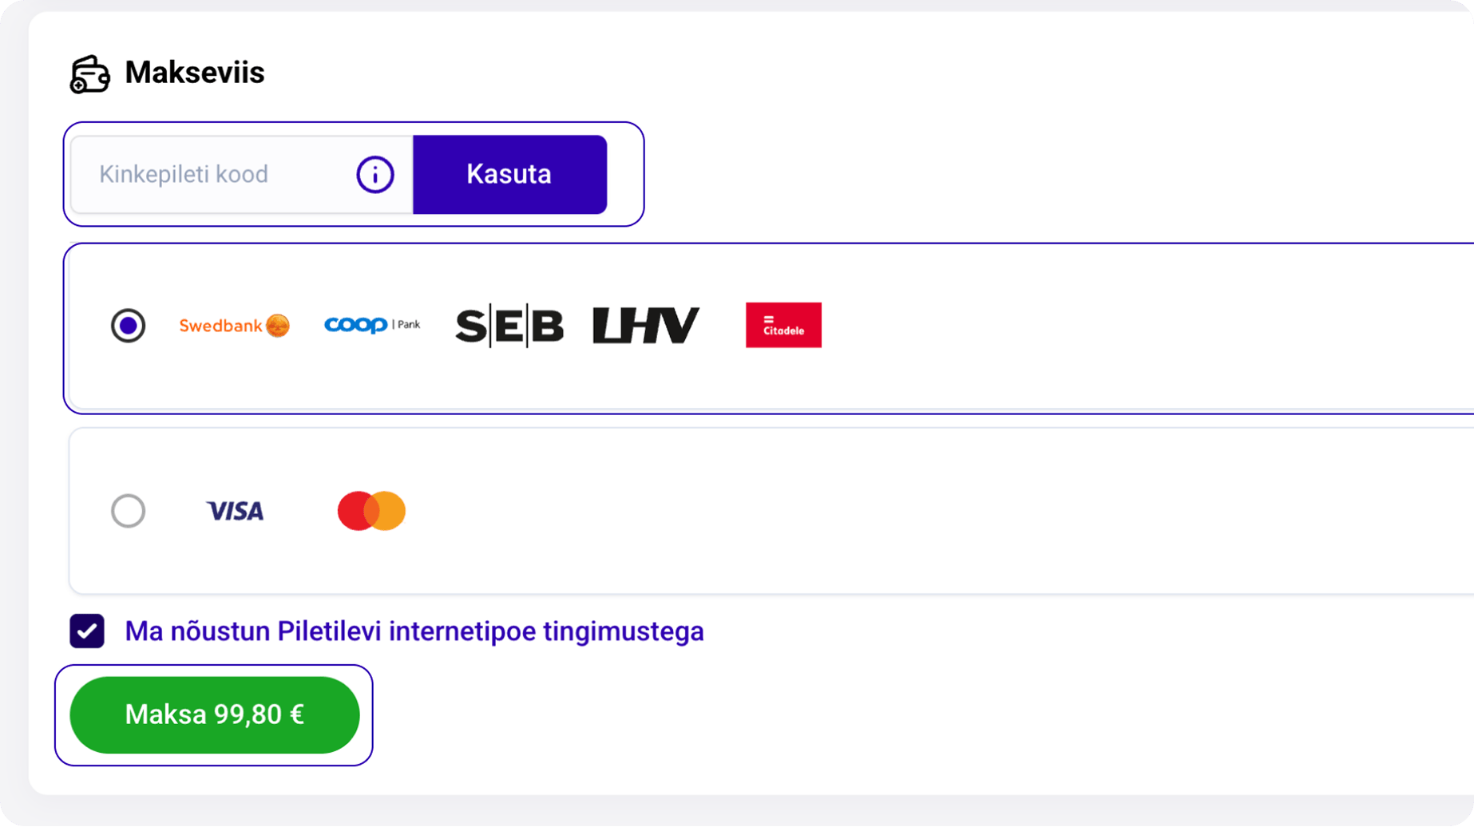1474x827 pixels.
Task: Choose the Swedbank logo
Action: point(234,326)
